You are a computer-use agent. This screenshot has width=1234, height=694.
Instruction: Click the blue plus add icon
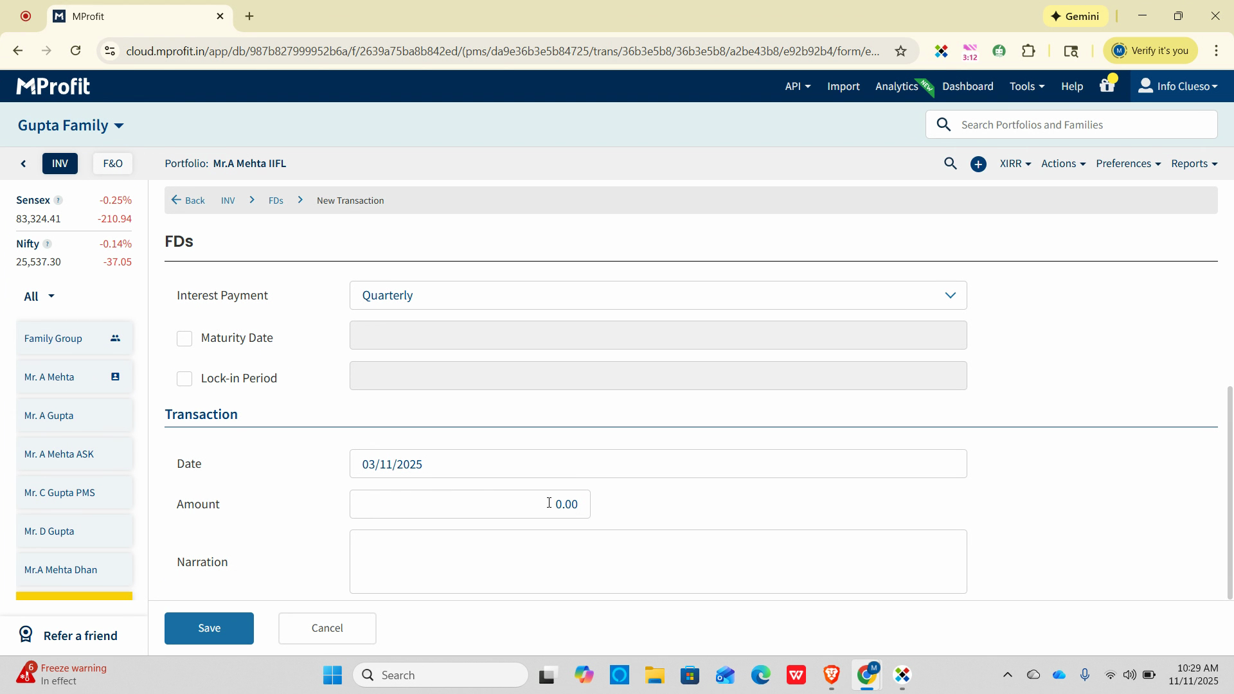pos(978,165)
